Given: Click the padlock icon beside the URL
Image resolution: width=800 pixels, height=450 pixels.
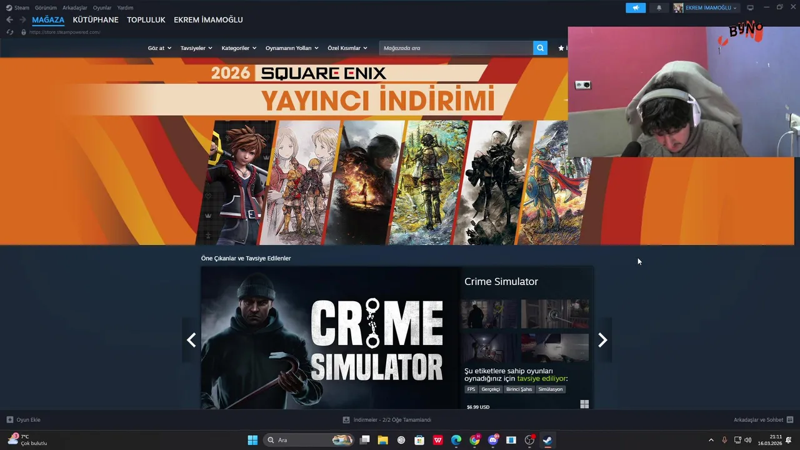Looking at the screenshot, I should 24,32.
